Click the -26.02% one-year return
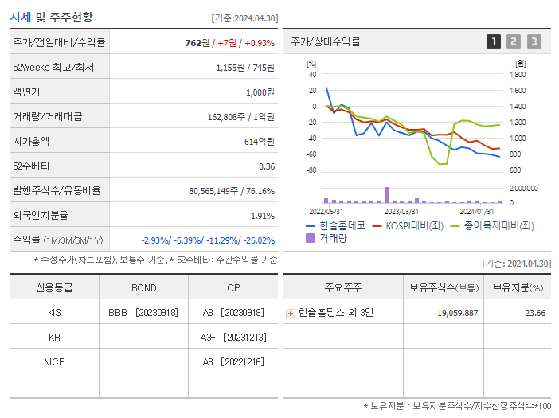Viewport: 559px width, 418px height. point(259,240)
